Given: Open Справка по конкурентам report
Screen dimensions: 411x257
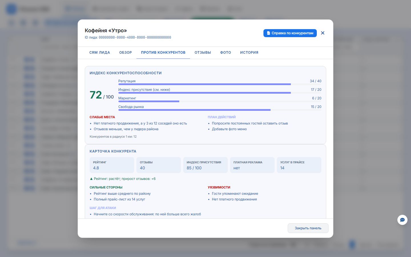Looking at the screenshot, I should pyautogui.click(x=290, y=33).
